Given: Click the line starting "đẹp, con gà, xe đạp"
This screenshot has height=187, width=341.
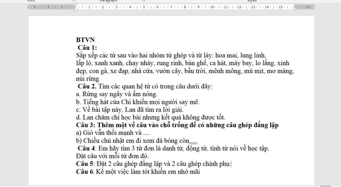Looking at the screenshot, I should (185, 71).
